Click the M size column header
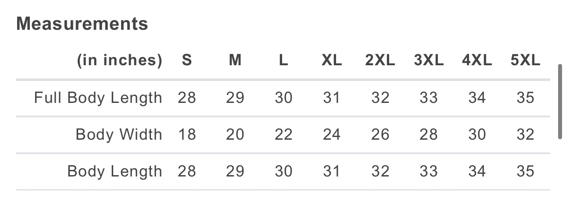 [235, 60]
